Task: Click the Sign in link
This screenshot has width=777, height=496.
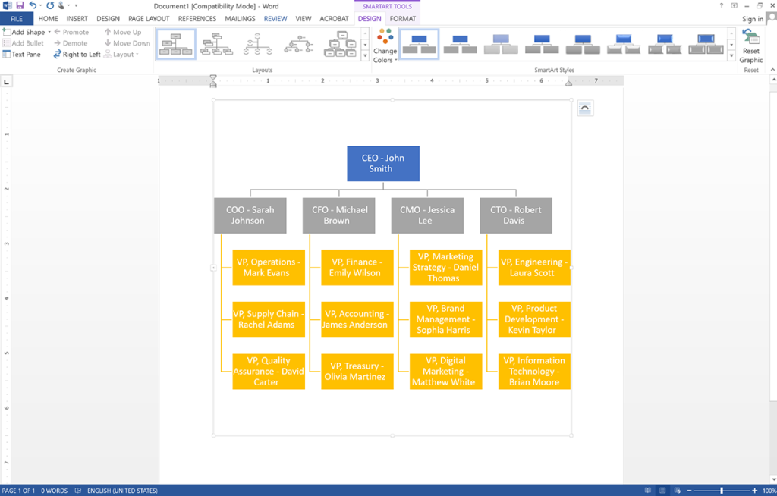Action: 755,18
